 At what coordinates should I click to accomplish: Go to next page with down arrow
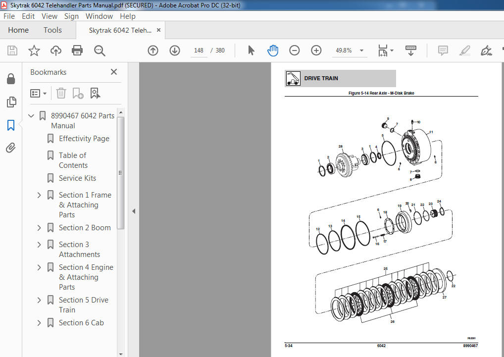[x=175, y=51]
